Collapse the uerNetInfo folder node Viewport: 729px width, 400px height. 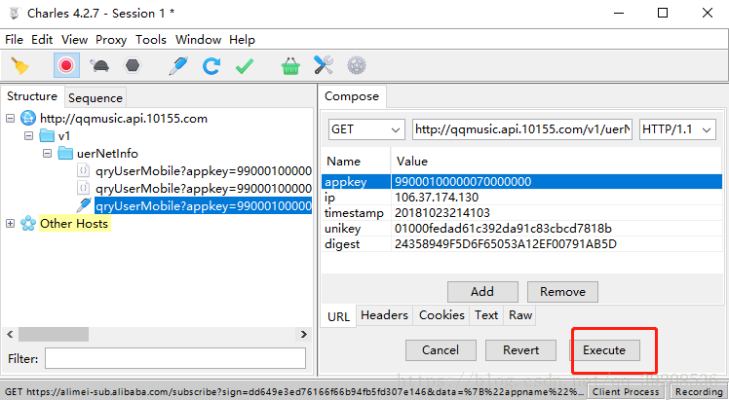pyautogui.click(x=47, y=153)
